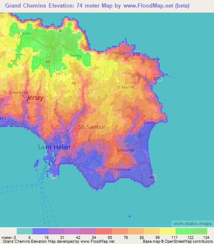Select the B29 road marker

(157, 78)
